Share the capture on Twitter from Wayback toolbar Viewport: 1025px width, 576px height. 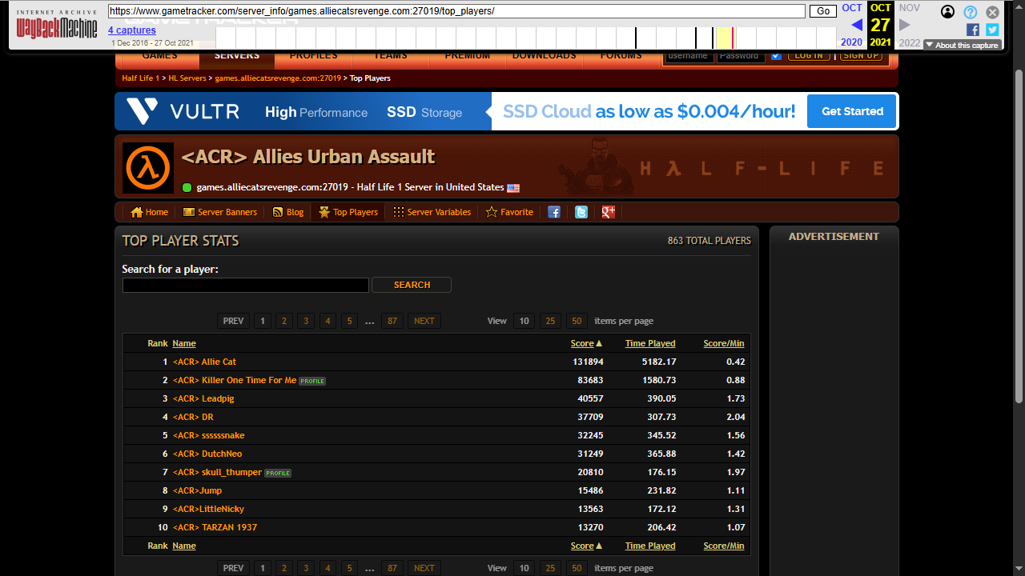(992, 30)
